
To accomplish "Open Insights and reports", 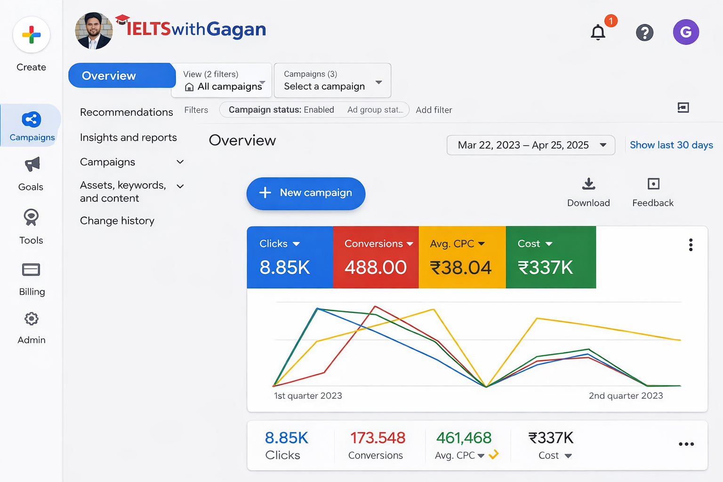I will pos(129,137).
